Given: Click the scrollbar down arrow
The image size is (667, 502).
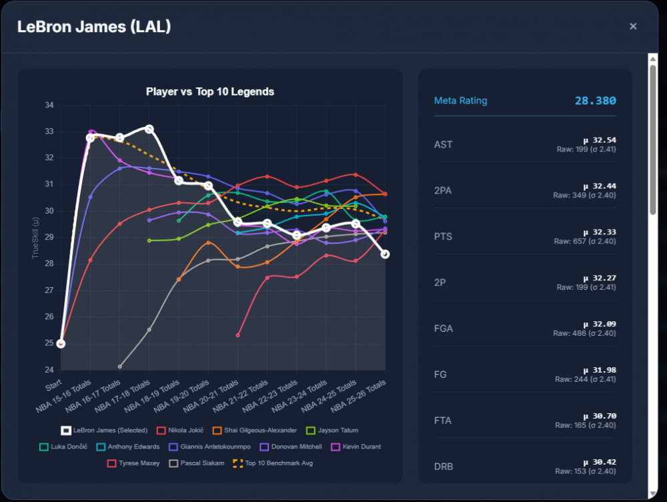Looking at the screenshot, I should pyautogui.click(x=653, y=493).
